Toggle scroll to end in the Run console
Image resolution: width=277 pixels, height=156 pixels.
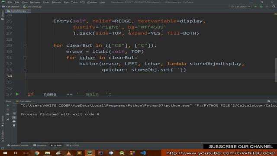pyautogui.click(x=14, y=117)
